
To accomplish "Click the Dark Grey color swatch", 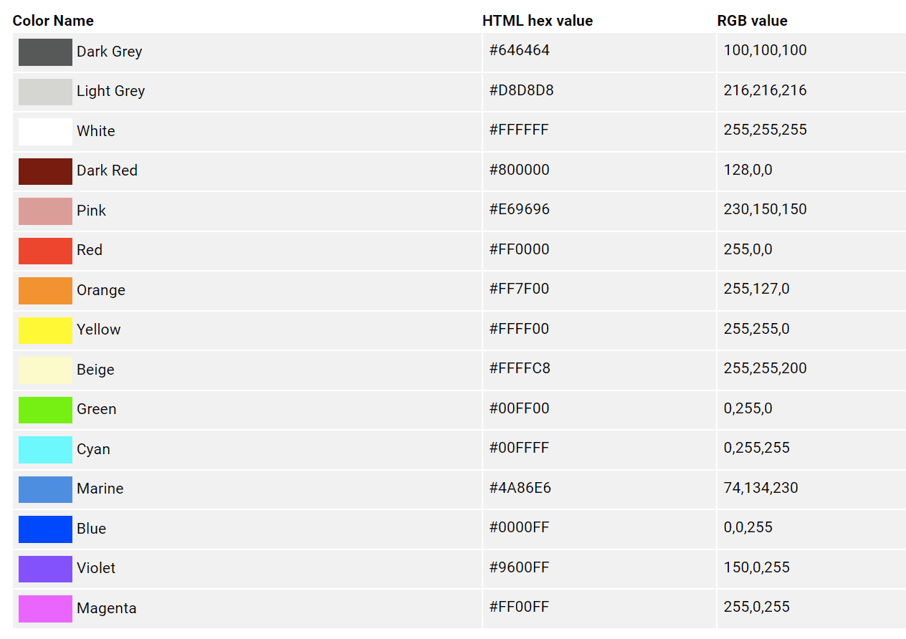I will (x=45, y=52).
